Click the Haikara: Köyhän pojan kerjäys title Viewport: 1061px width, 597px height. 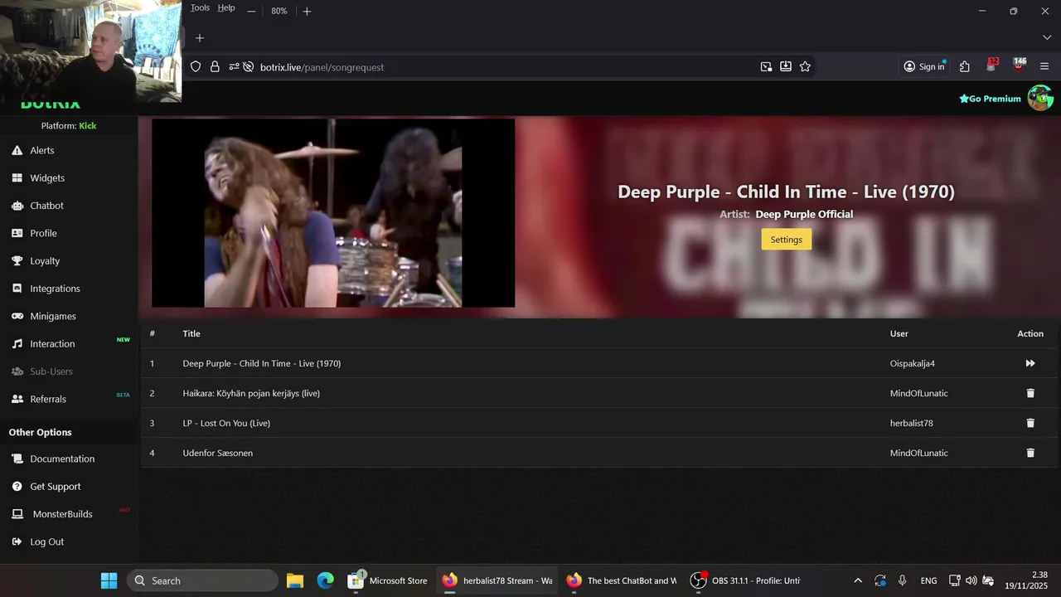pos(251,393)
